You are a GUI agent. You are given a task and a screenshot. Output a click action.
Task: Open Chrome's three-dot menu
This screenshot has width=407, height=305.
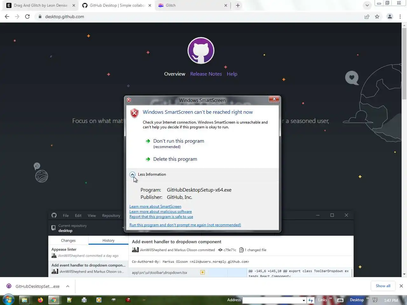(400, 17)
